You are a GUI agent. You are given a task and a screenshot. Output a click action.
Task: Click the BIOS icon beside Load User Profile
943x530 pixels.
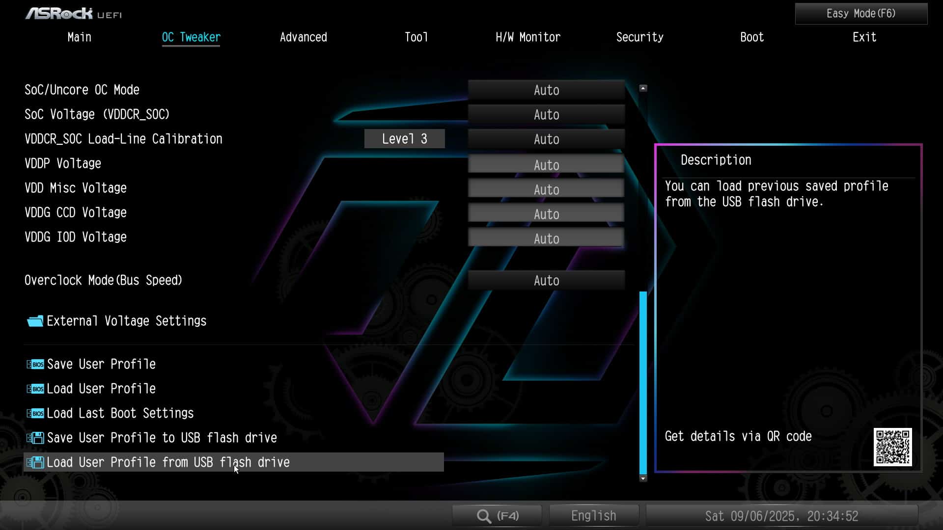click(x=35, y=389)
